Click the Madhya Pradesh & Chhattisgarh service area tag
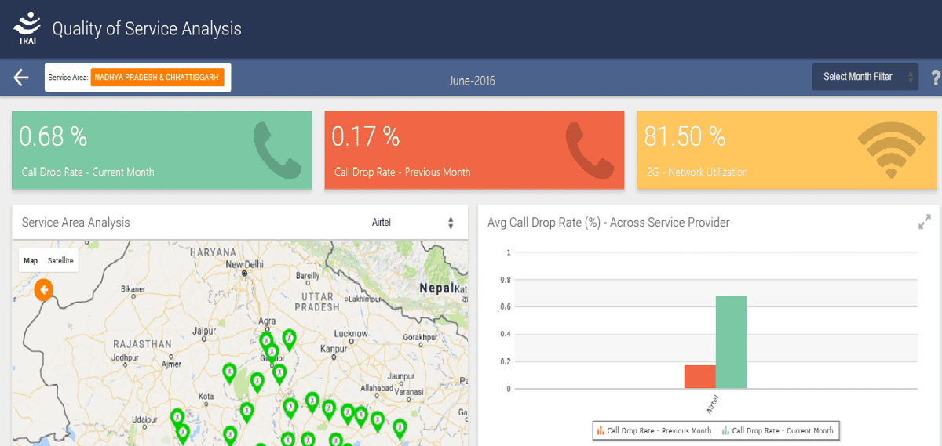 point(157,77)
